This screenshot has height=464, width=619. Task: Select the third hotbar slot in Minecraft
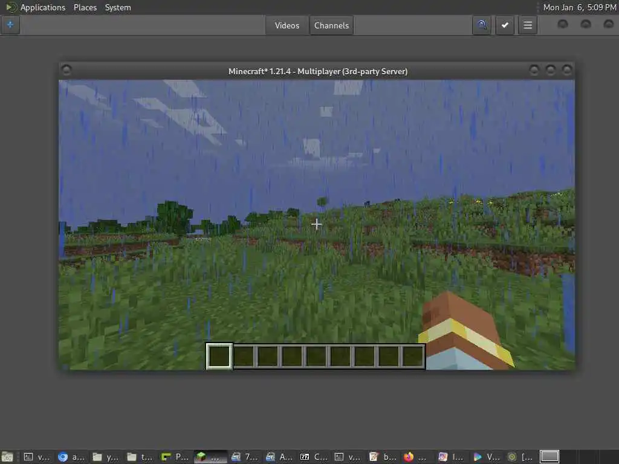[x=268, y=356]
